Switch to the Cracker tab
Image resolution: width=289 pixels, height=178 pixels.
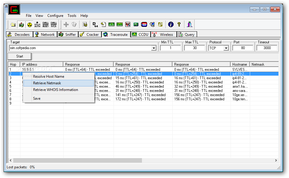coord(90,34)
